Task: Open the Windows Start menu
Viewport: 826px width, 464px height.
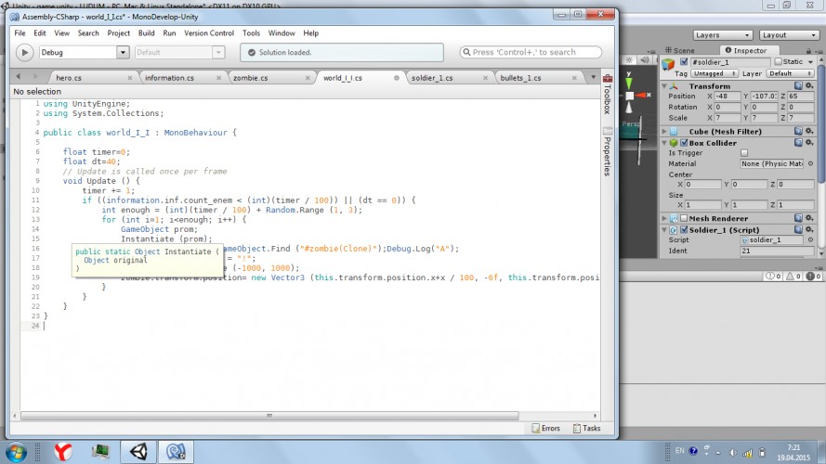Action: (x=16, y=452)
